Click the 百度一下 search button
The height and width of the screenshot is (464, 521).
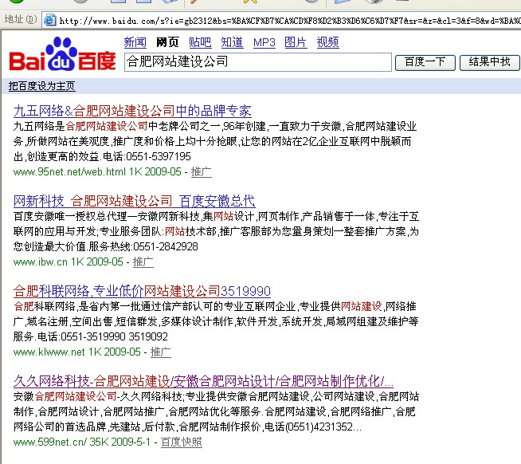[425, 62]
